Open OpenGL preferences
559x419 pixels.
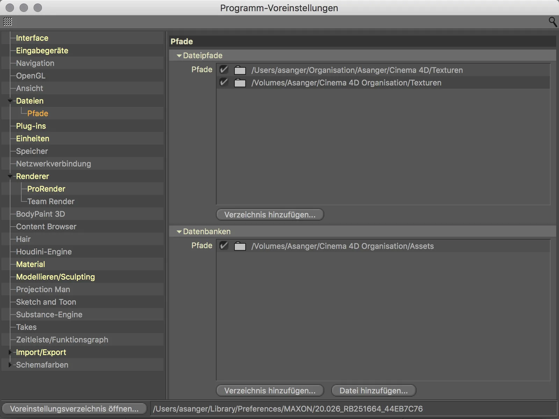pos(31,76)
